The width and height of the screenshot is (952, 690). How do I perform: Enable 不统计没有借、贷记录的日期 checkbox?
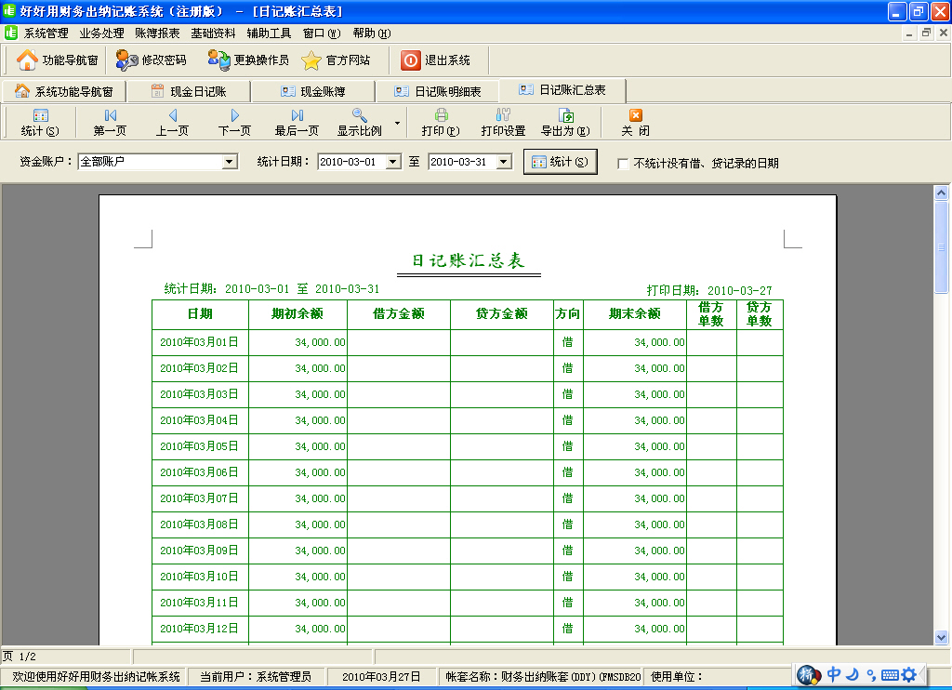(623, 164)
